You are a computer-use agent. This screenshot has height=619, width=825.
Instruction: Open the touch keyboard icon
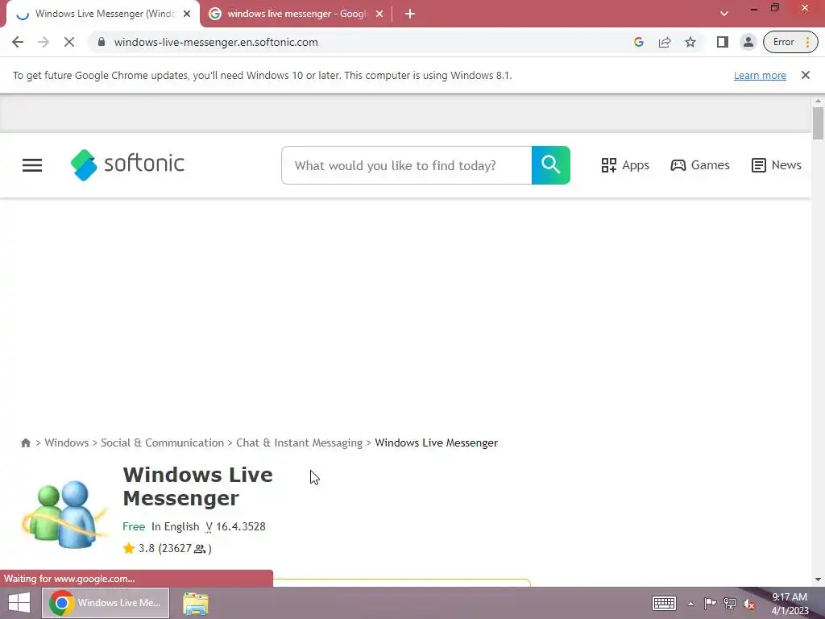coord(664,603)
